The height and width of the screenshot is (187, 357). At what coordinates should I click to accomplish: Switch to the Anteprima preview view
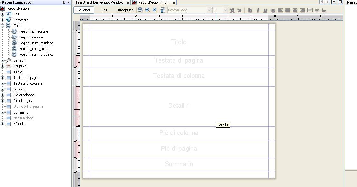(125, 10)
